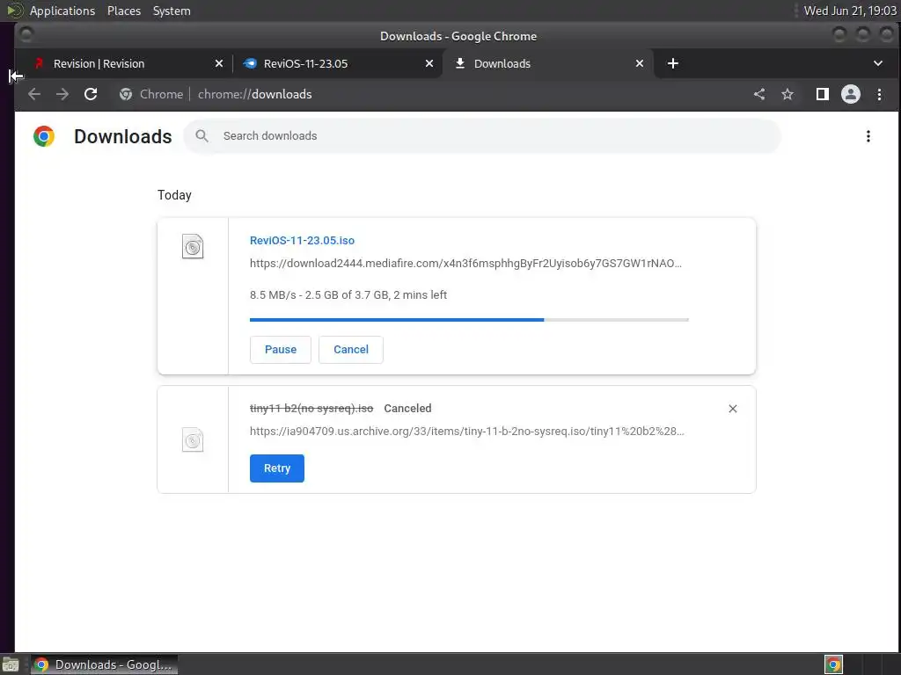This screenshot has width=901, height=675.
Task: Click the Today date heading
Action: [x=175, y=195]
